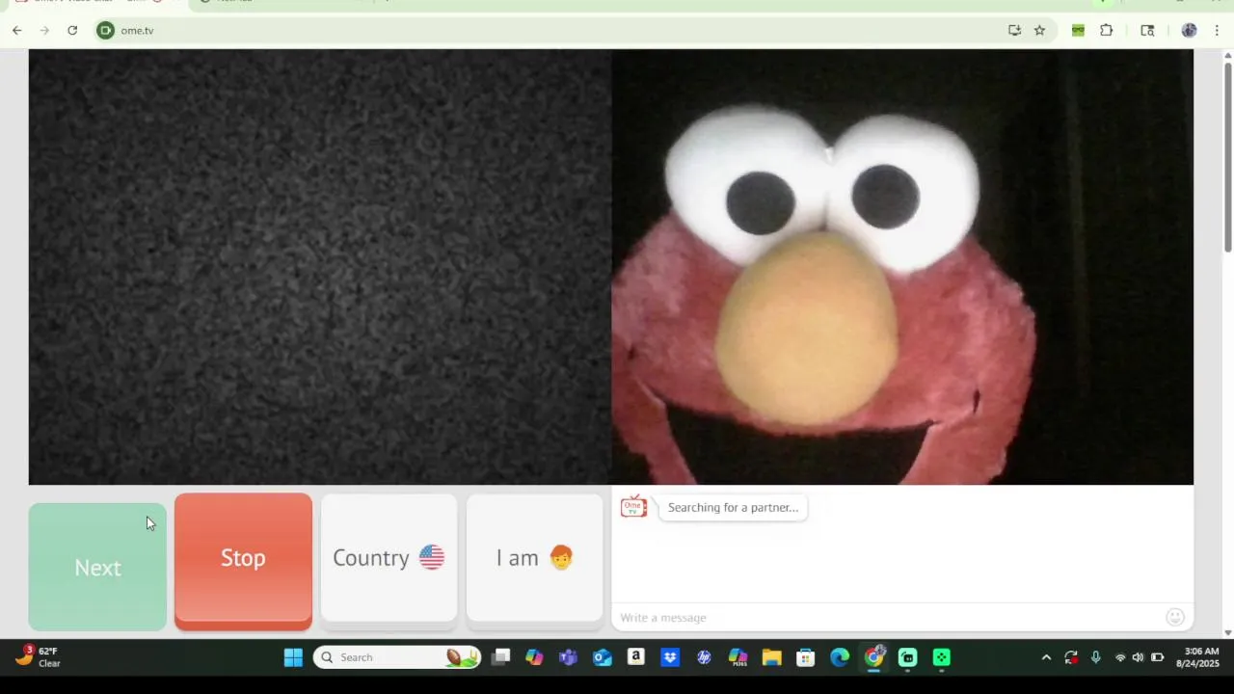Go forward in browser history
The image size is (1234, 694).
[x=44, y=31]
